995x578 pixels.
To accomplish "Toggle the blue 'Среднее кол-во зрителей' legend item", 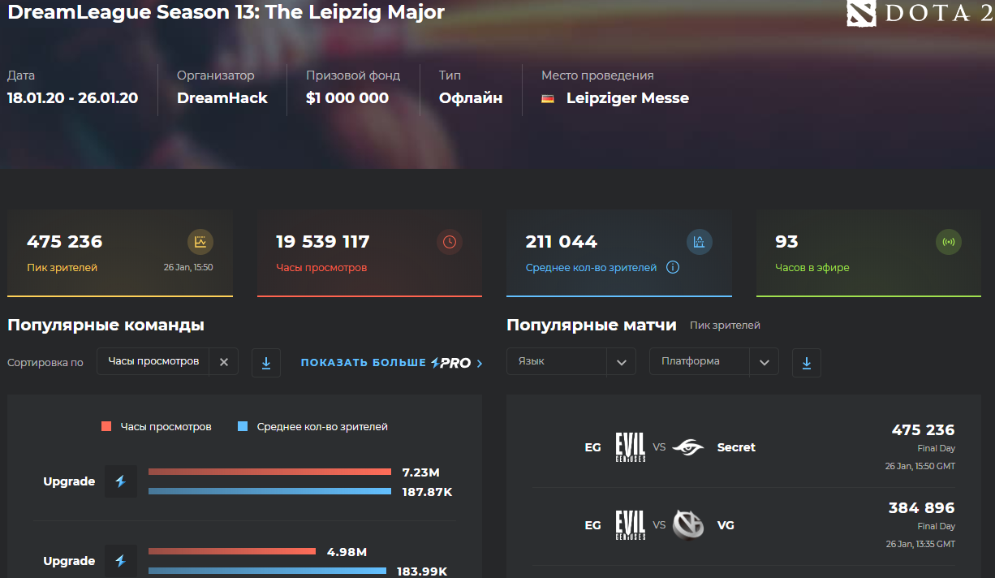I will [312, 426].
